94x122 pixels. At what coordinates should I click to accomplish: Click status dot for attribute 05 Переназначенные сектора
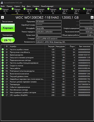click(x=3, y=60)
